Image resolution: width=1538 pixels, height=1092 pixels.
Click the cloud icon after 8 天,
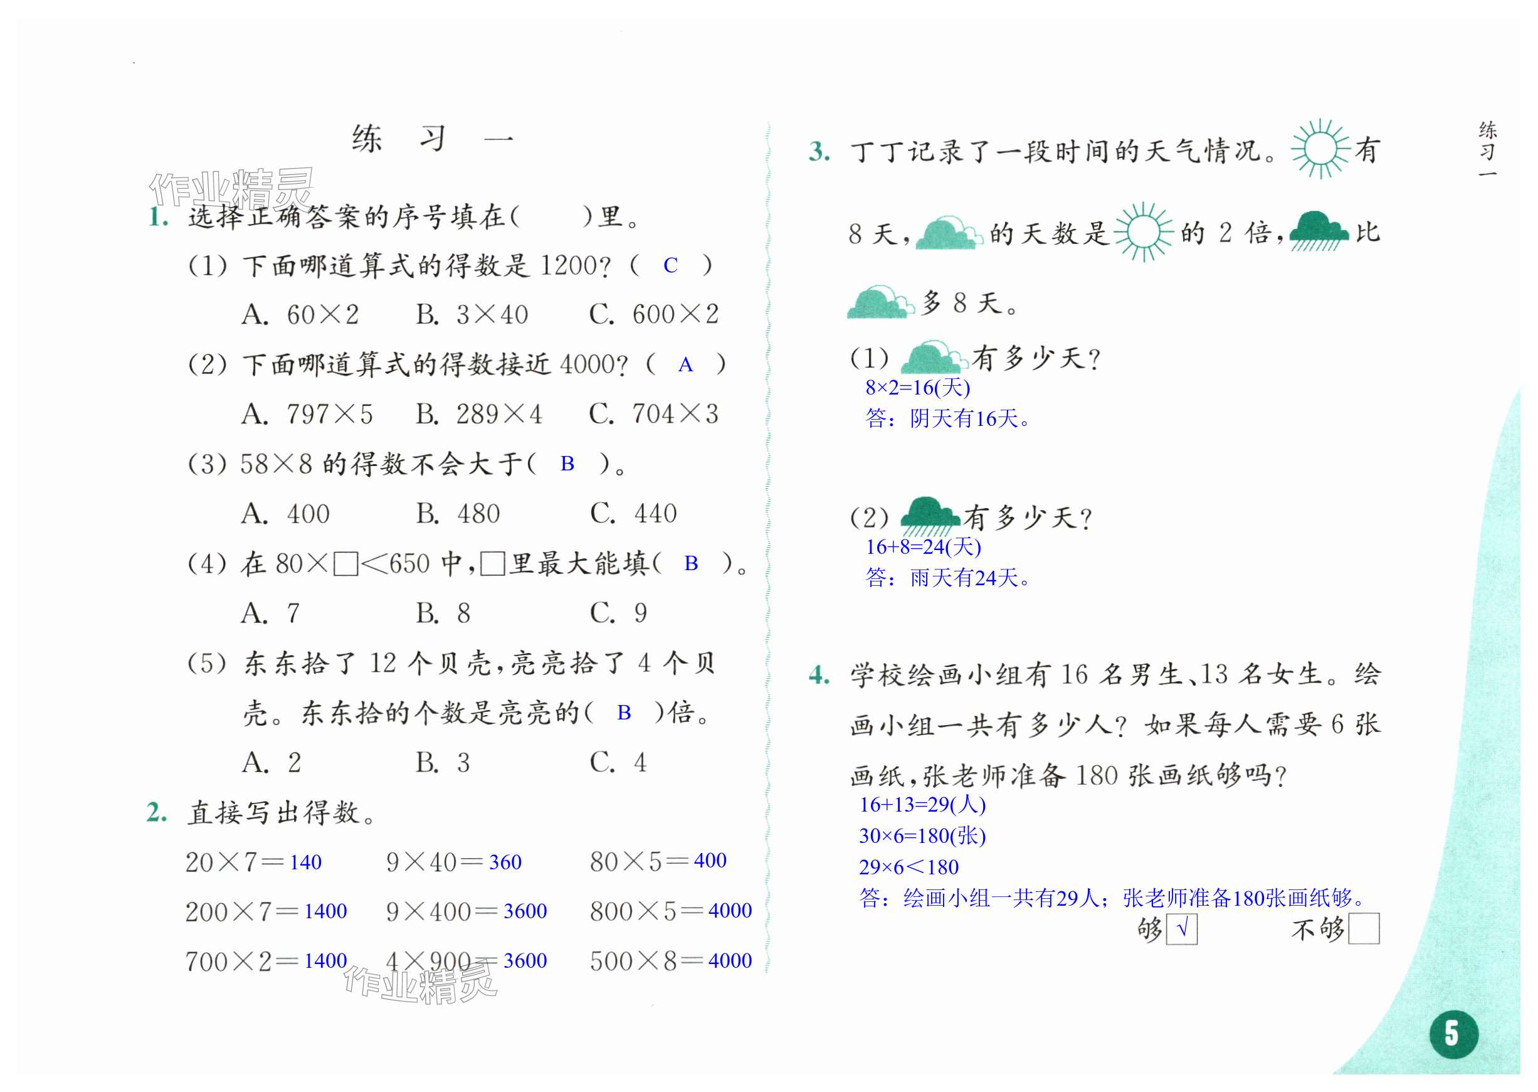(949, 233)
